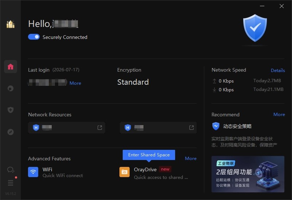Open the feedback message icon
292x200 pixels.
coord(11,170)
